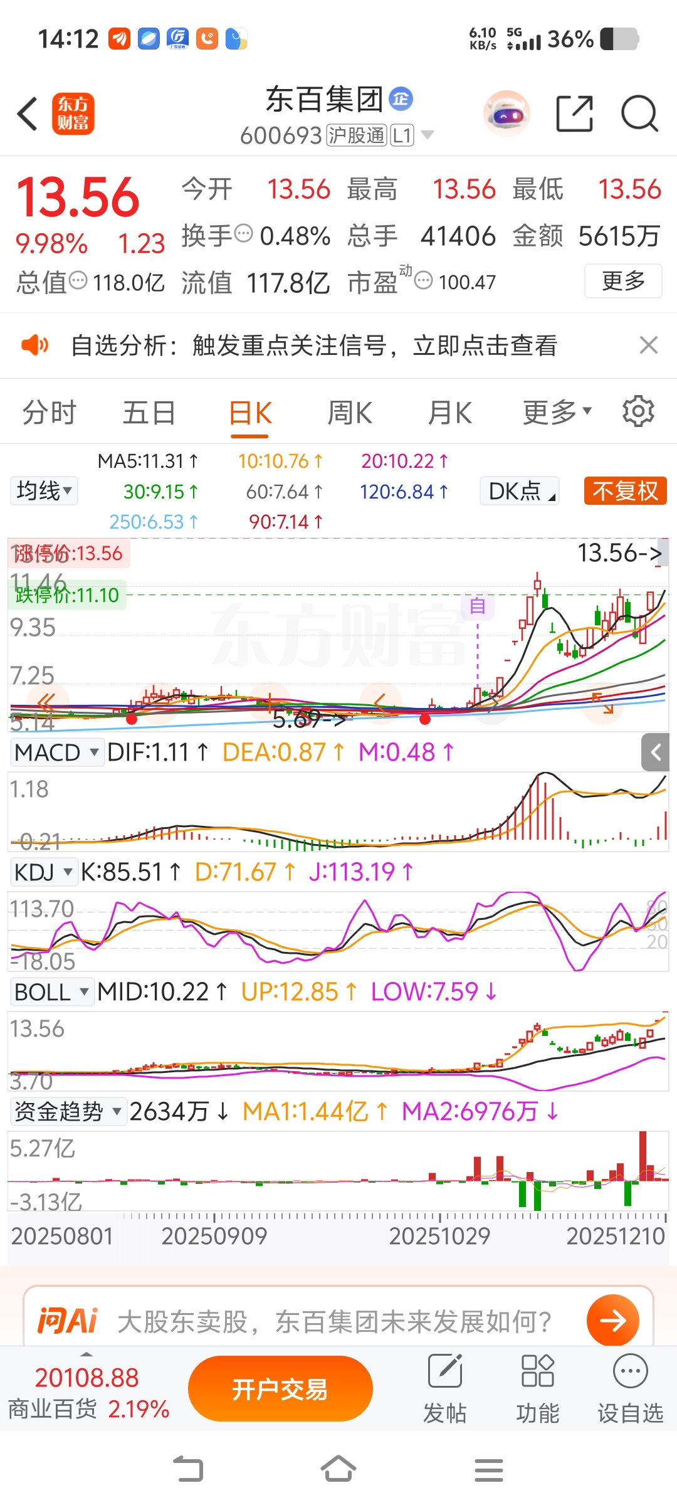Tap the 自 marker on the K-line chart
Screen dimensions: 677x1510
[x=478, y=606]
